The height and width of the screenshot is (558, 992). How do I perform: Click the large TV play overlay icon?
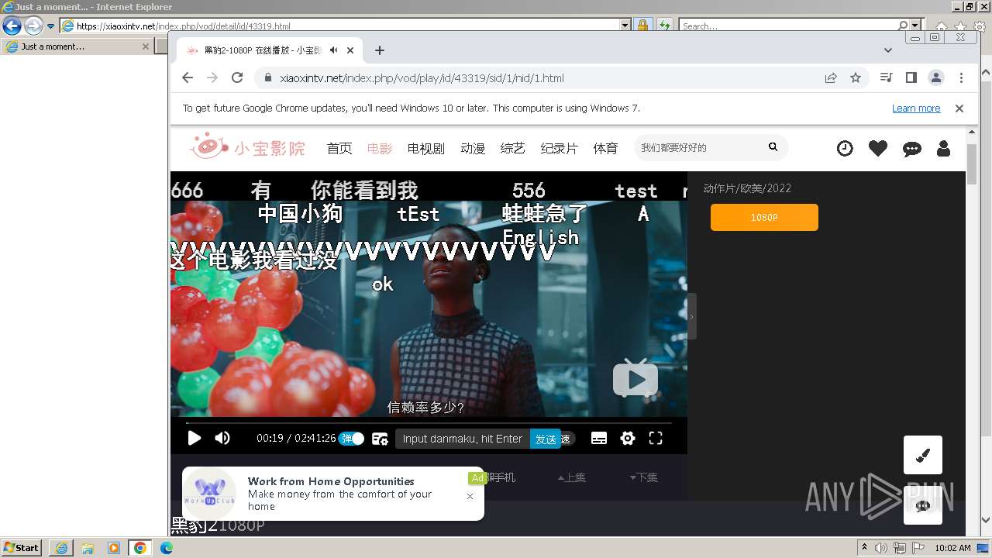click(635, 377)
